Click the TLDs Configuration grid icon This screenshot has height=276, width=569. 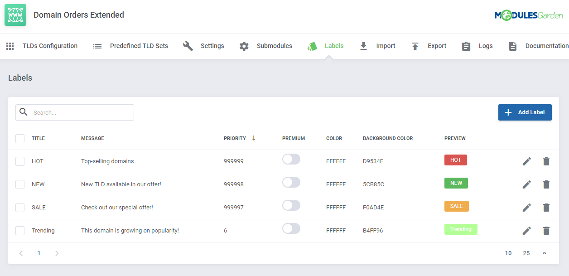pyautogui.click(x=10, y=46)
